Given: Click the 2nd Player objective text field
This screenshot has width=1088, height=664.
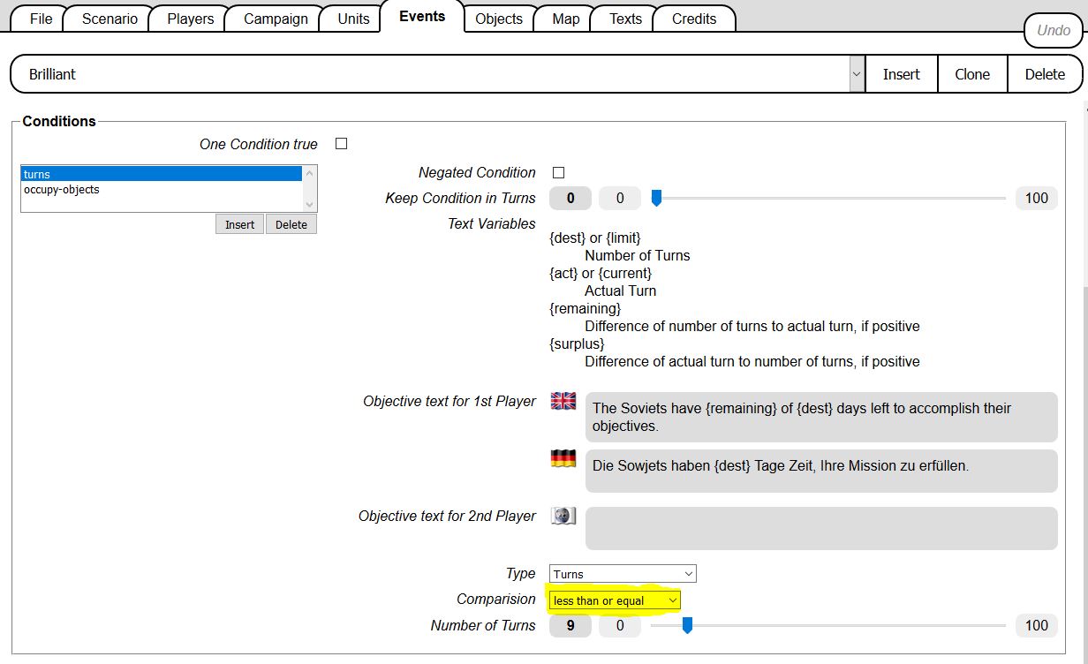Looking at the screenshot, I should [x=821, y=528].
